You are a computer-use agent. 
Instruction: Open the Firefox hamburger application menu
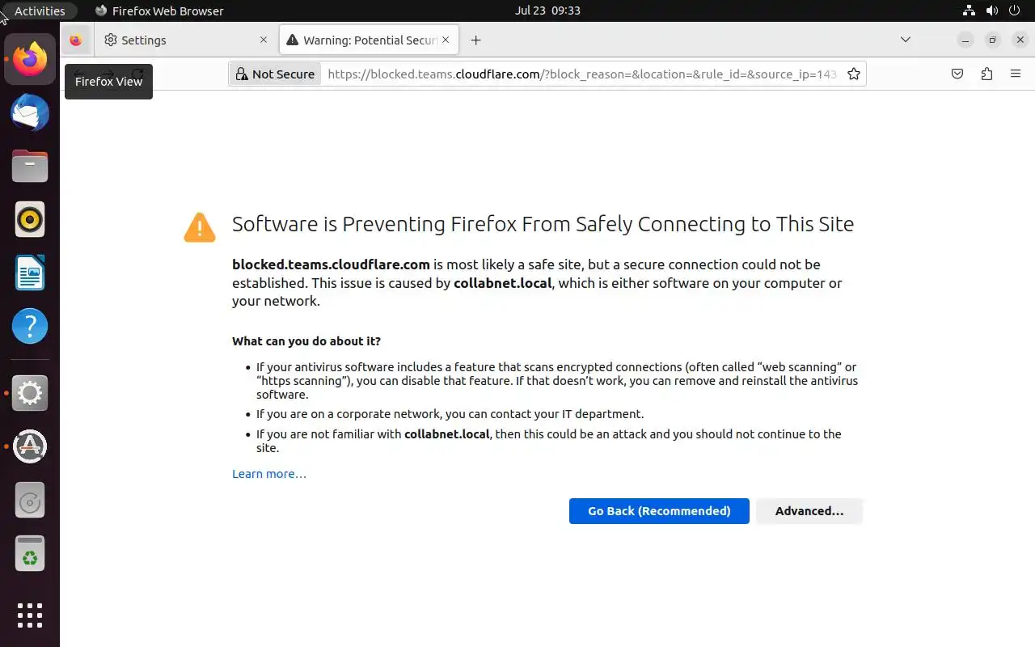1016,74
